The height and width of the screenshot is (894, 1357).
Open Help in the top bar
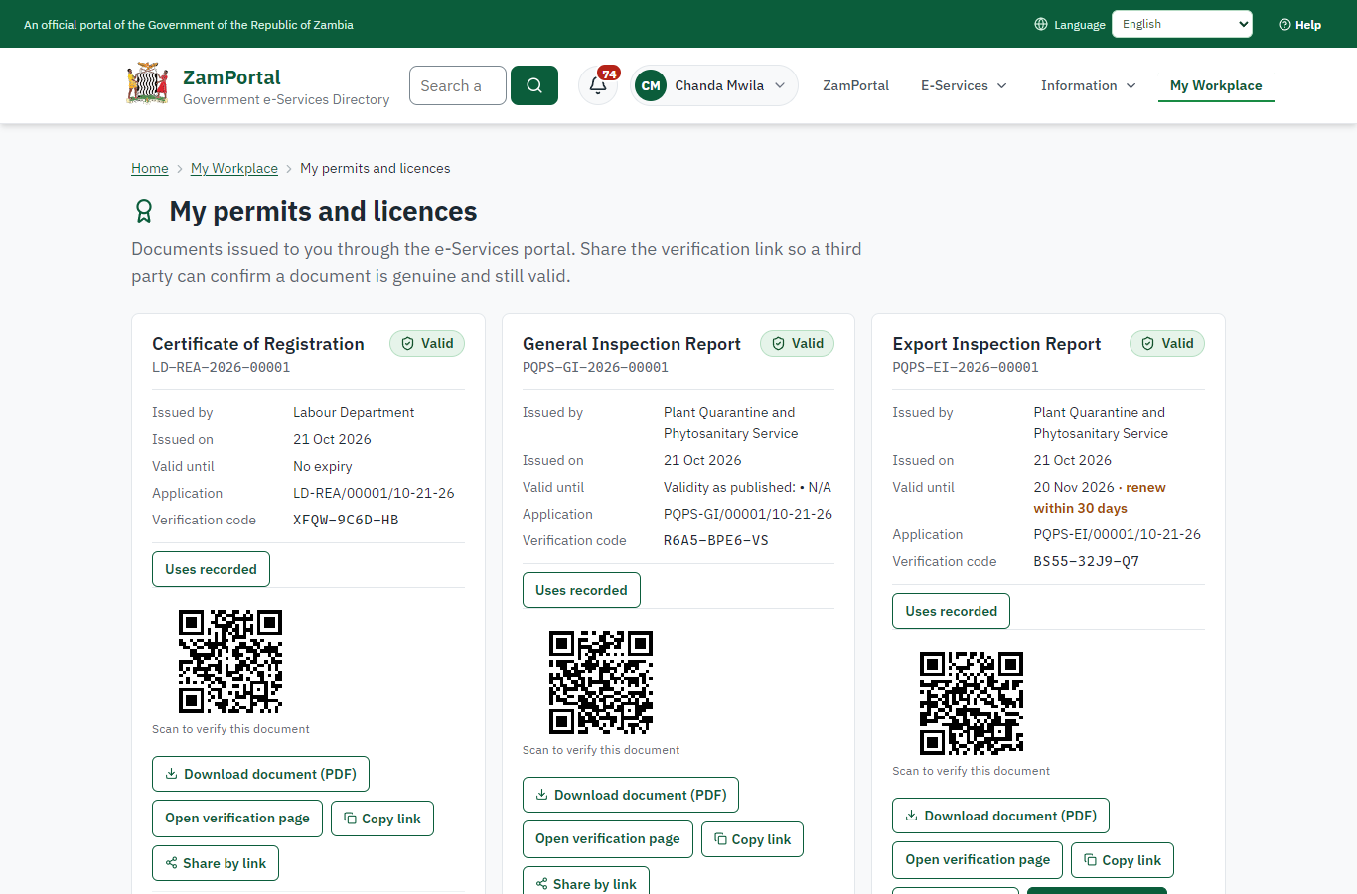[x=1299, y=24]
